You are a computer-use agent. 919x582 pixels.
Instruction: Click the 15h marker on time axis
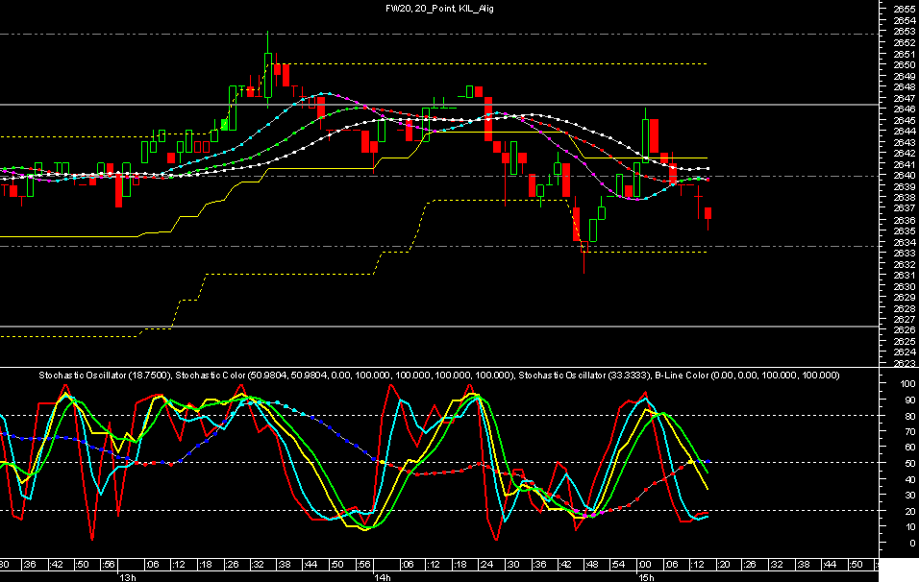coord(646,577)
